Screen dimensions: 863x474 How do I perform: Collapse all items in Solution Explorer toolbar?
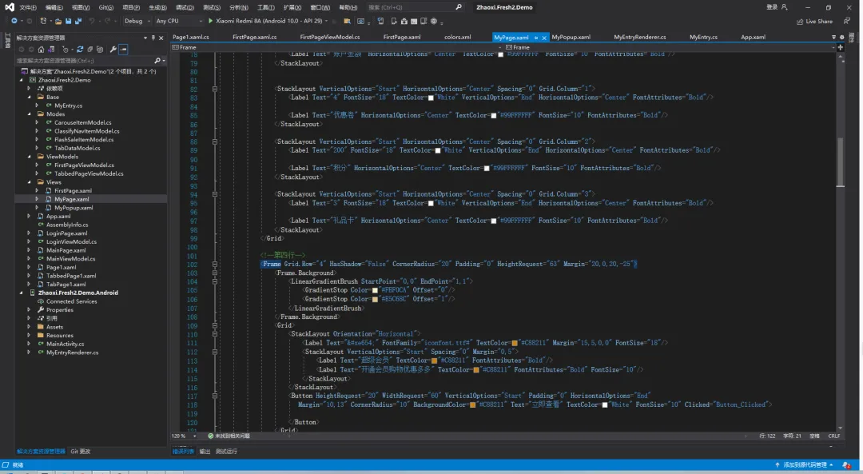pos(89,49)
